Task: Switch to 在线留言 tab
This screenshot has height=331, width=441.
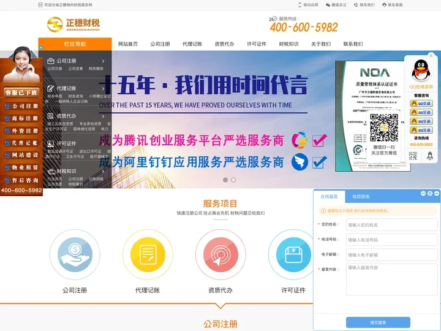Action: pos(329,197)
